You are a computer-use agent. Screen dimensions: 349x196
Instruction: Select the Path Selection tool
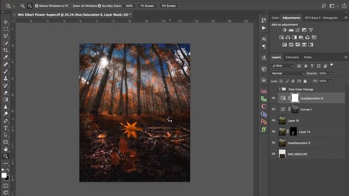[x=5, y=135]
